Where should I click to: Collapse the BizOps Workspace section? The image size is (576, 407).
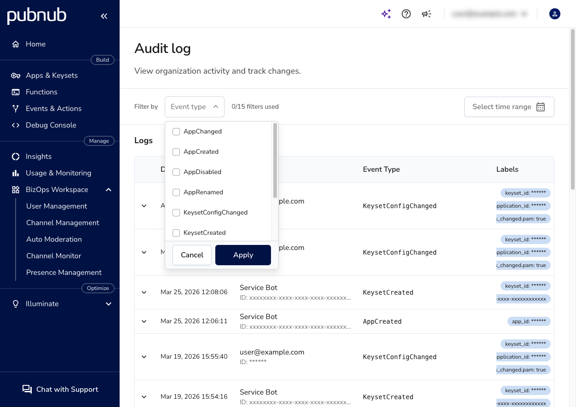pos(109,189)
